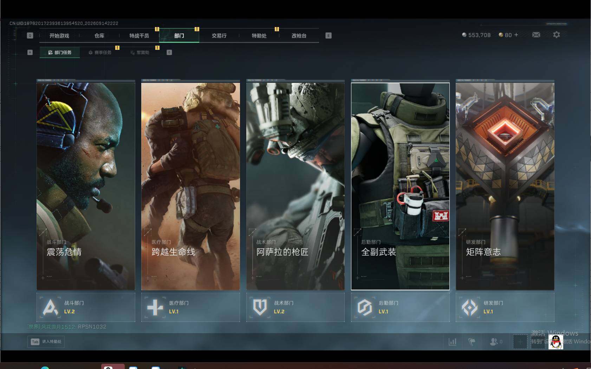Click the QQ penguin icon
The image size is (591, 369).
(x=556, y=342)
